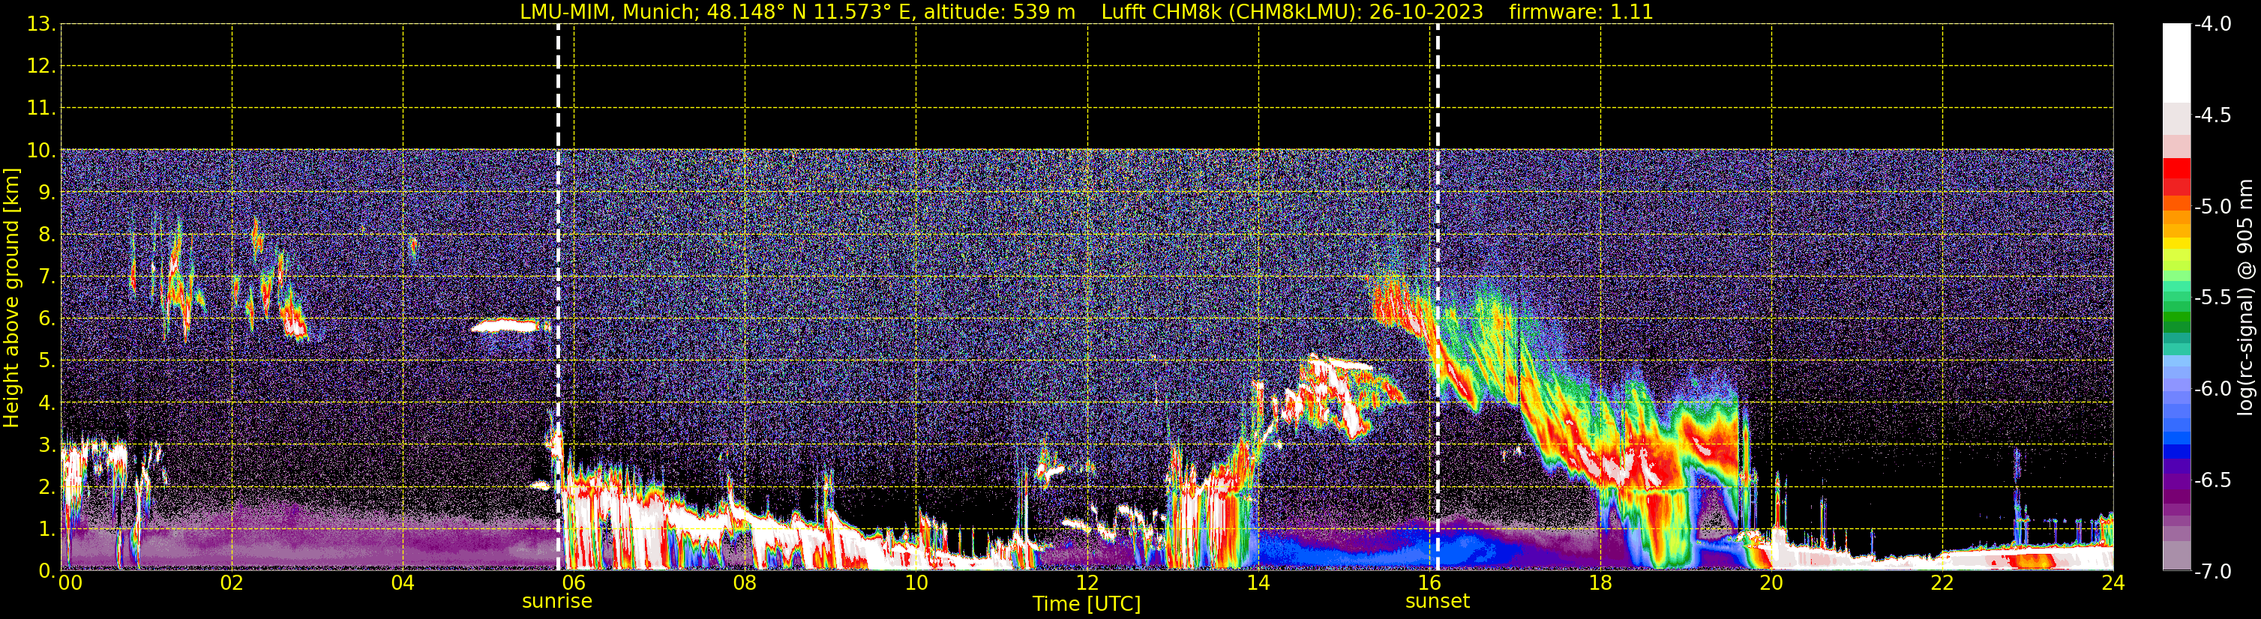The image size is (2261, 619).
Task: Click the '04' time axis tick label
Action: [403, 583]
